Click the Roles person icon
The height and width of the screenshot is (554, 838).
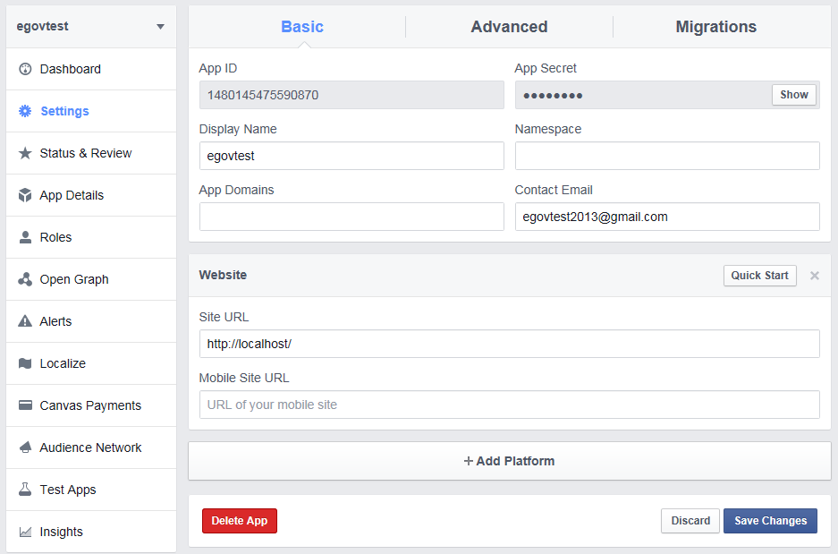[x=25, y=237]
